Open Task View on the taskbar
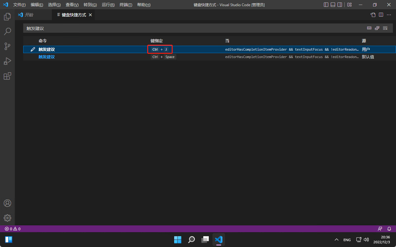Screen dimensions: 396x247 (205, 240)
